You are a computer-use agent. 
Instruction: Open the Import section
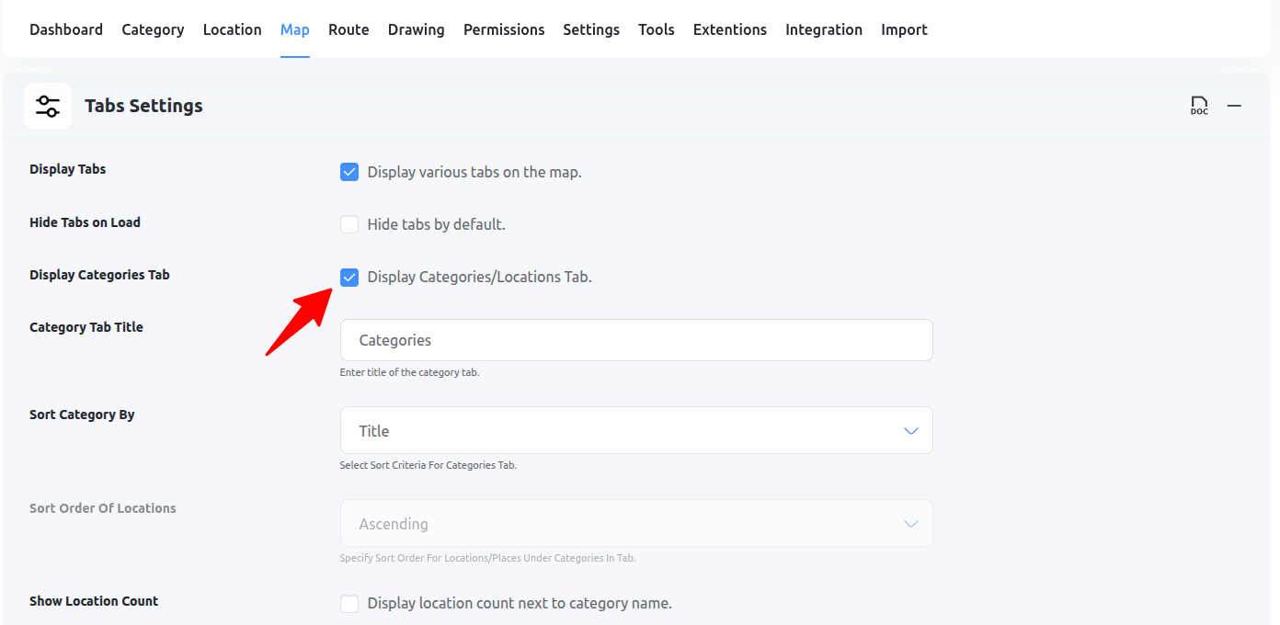pos(904,28)
